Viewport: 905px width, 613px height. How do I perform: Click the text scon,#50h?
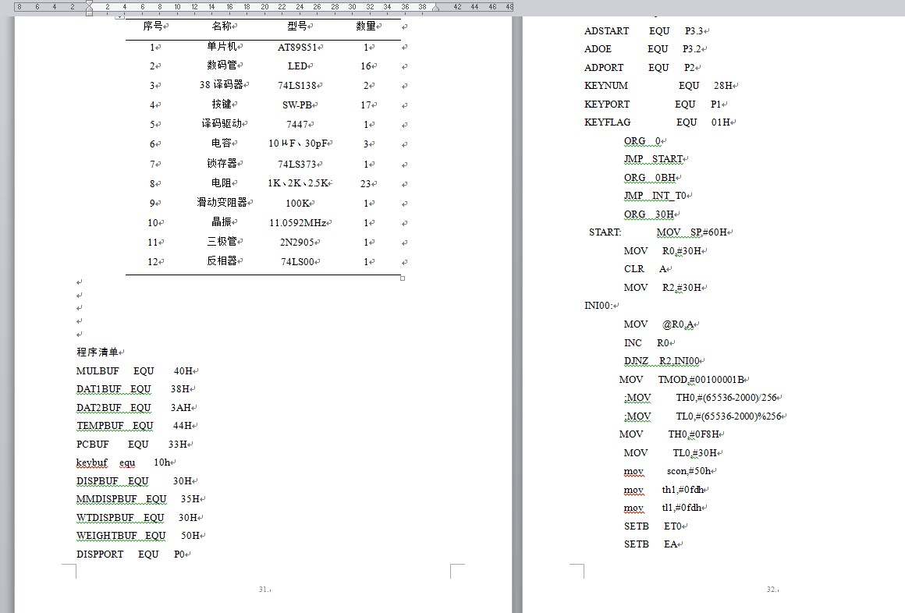(689, 471)
